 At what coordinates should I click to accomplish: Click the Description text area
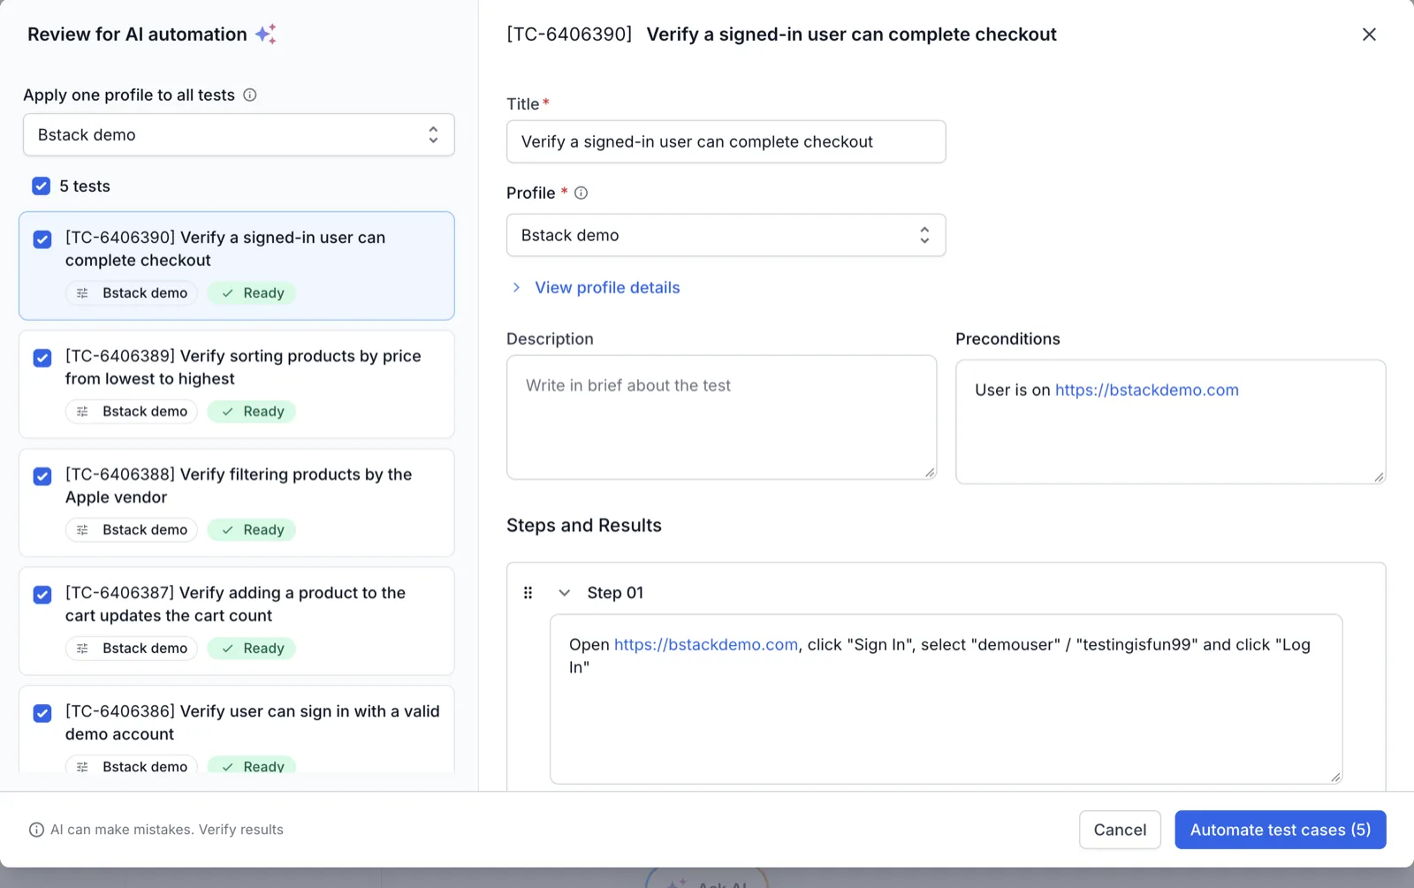(x=721, y=418)
